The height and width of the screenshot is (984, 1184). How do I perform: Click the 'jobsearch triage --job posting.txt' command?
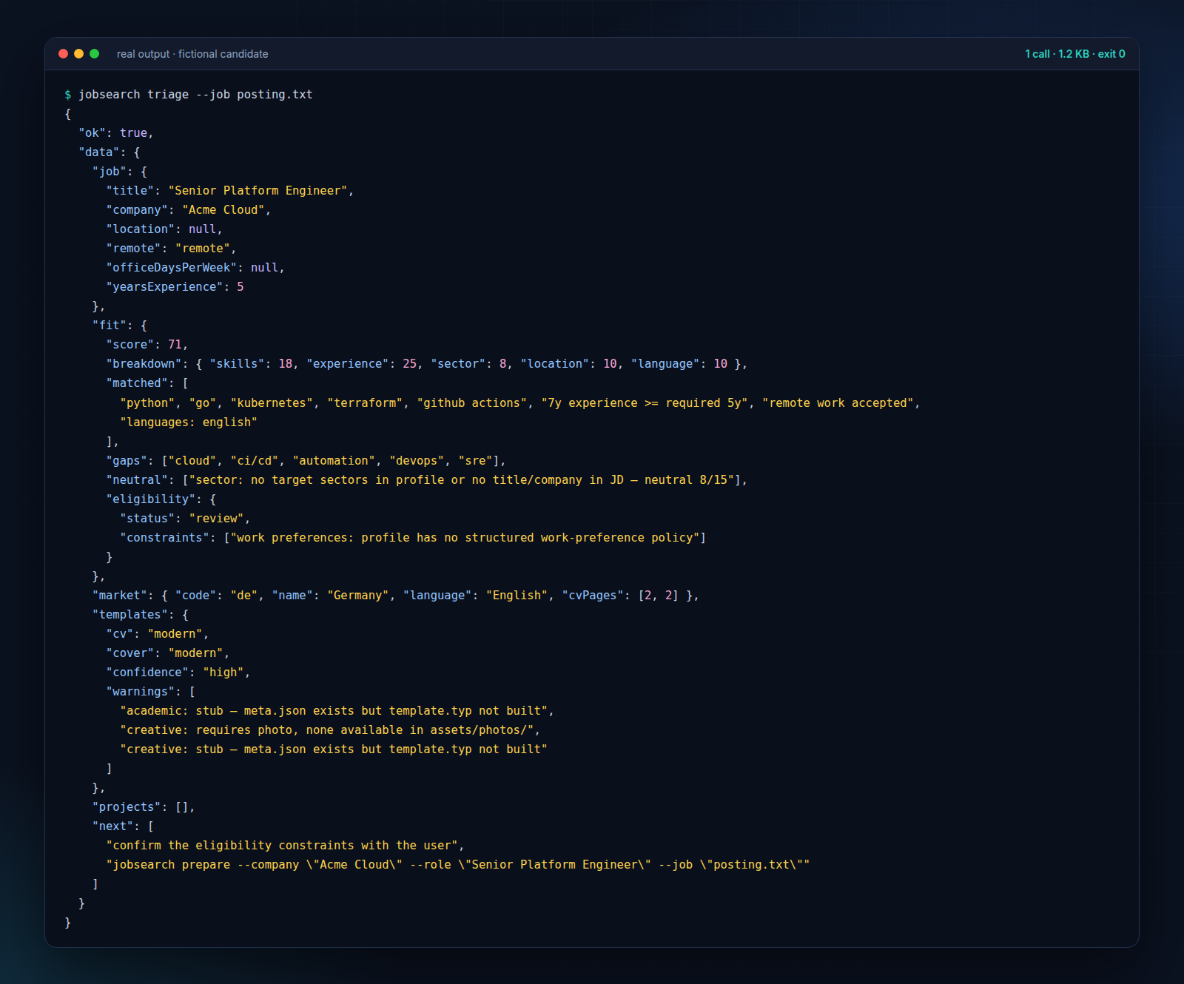[195, 95]
